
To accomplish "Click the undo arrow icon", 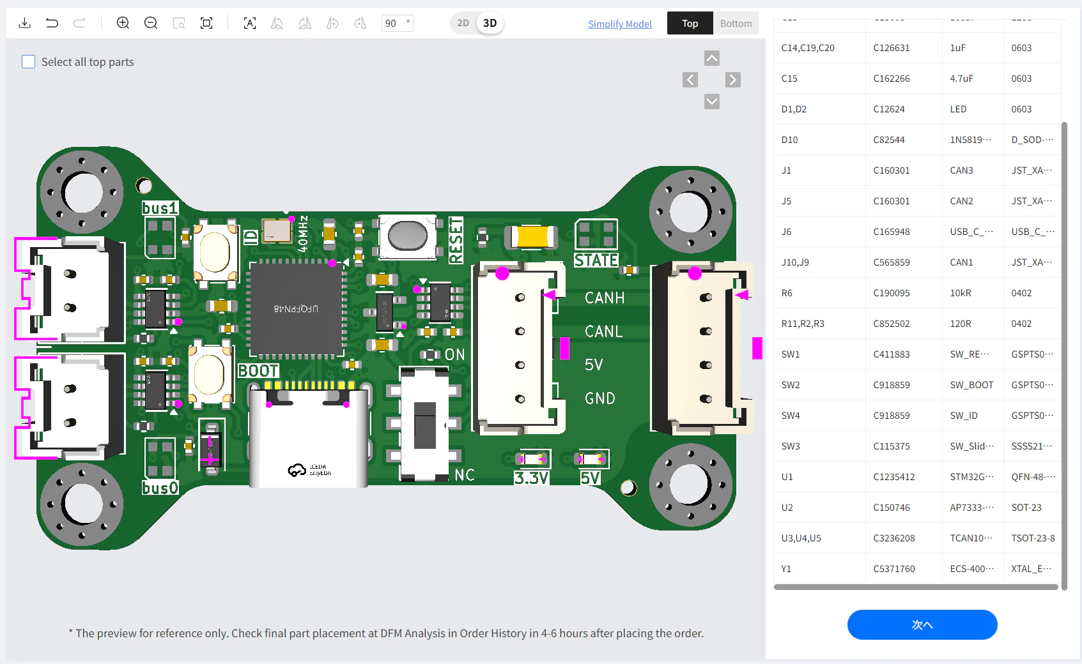I will pyautogui.click(x=52, y=23).
